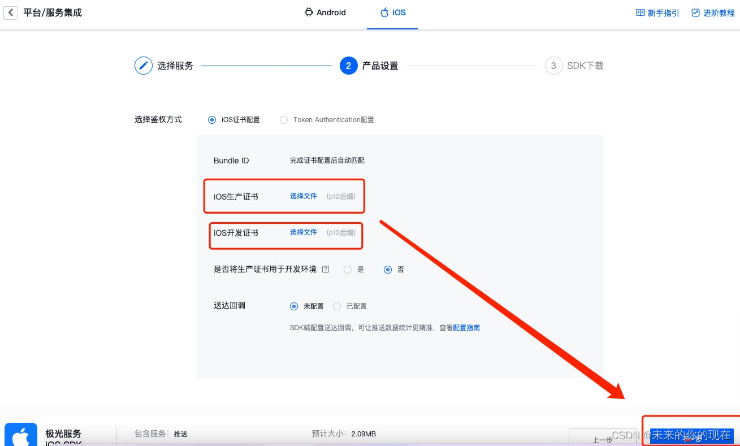Image resolution: width=740 pixels, height=446 pixels.
Task: Select 是 for using production certificate in development
Action: coord(348,270)
